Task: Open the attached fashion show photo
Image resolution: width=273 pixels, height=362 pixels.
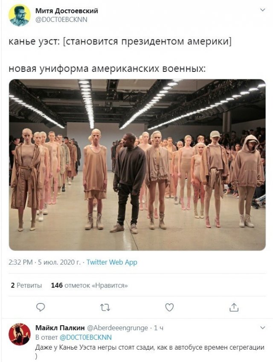Action: pyautogui.click(x=137, y=165)
